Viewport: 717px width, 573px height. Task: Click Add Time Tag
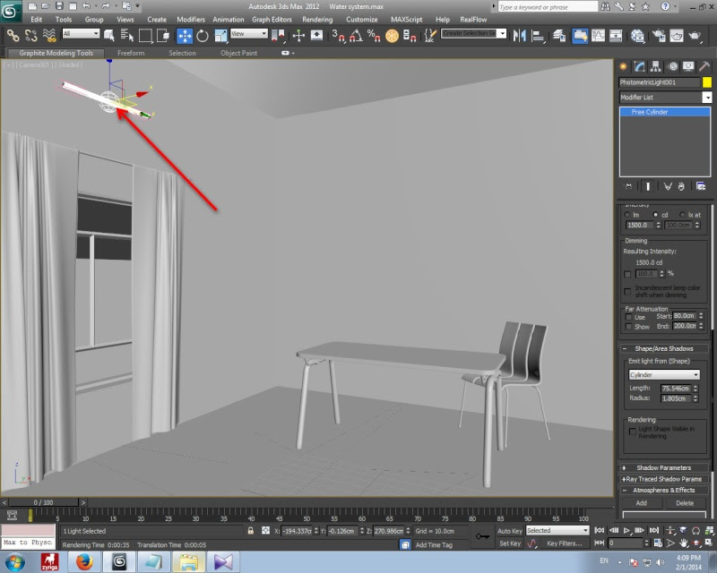click(x=434, y=544)
